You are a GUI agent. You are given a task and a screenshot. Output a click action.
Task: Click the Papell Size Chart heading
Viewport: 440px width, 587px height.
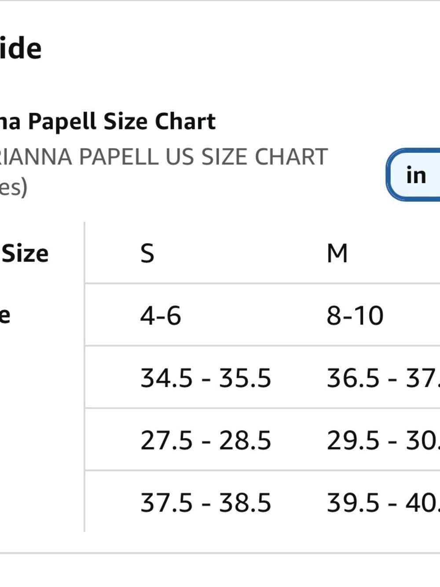[x=122, y=122]
